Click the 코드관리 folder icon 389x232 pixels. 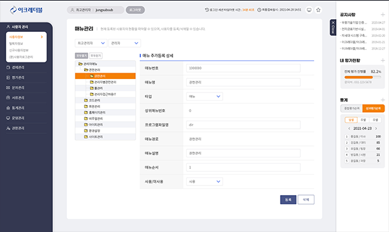[86, 100]
